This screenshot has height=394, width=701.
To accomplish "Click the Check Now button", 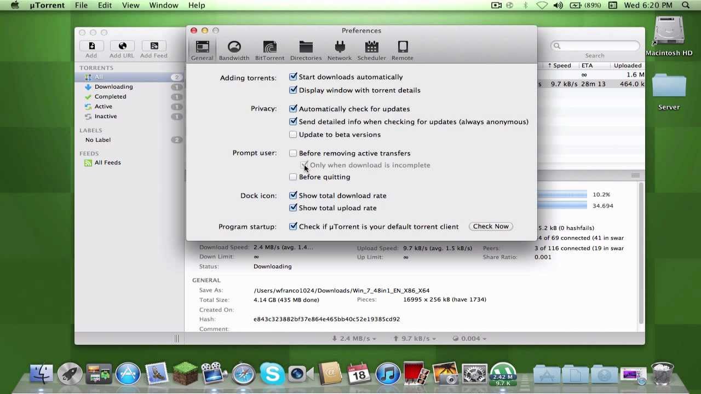I will 491,227.
